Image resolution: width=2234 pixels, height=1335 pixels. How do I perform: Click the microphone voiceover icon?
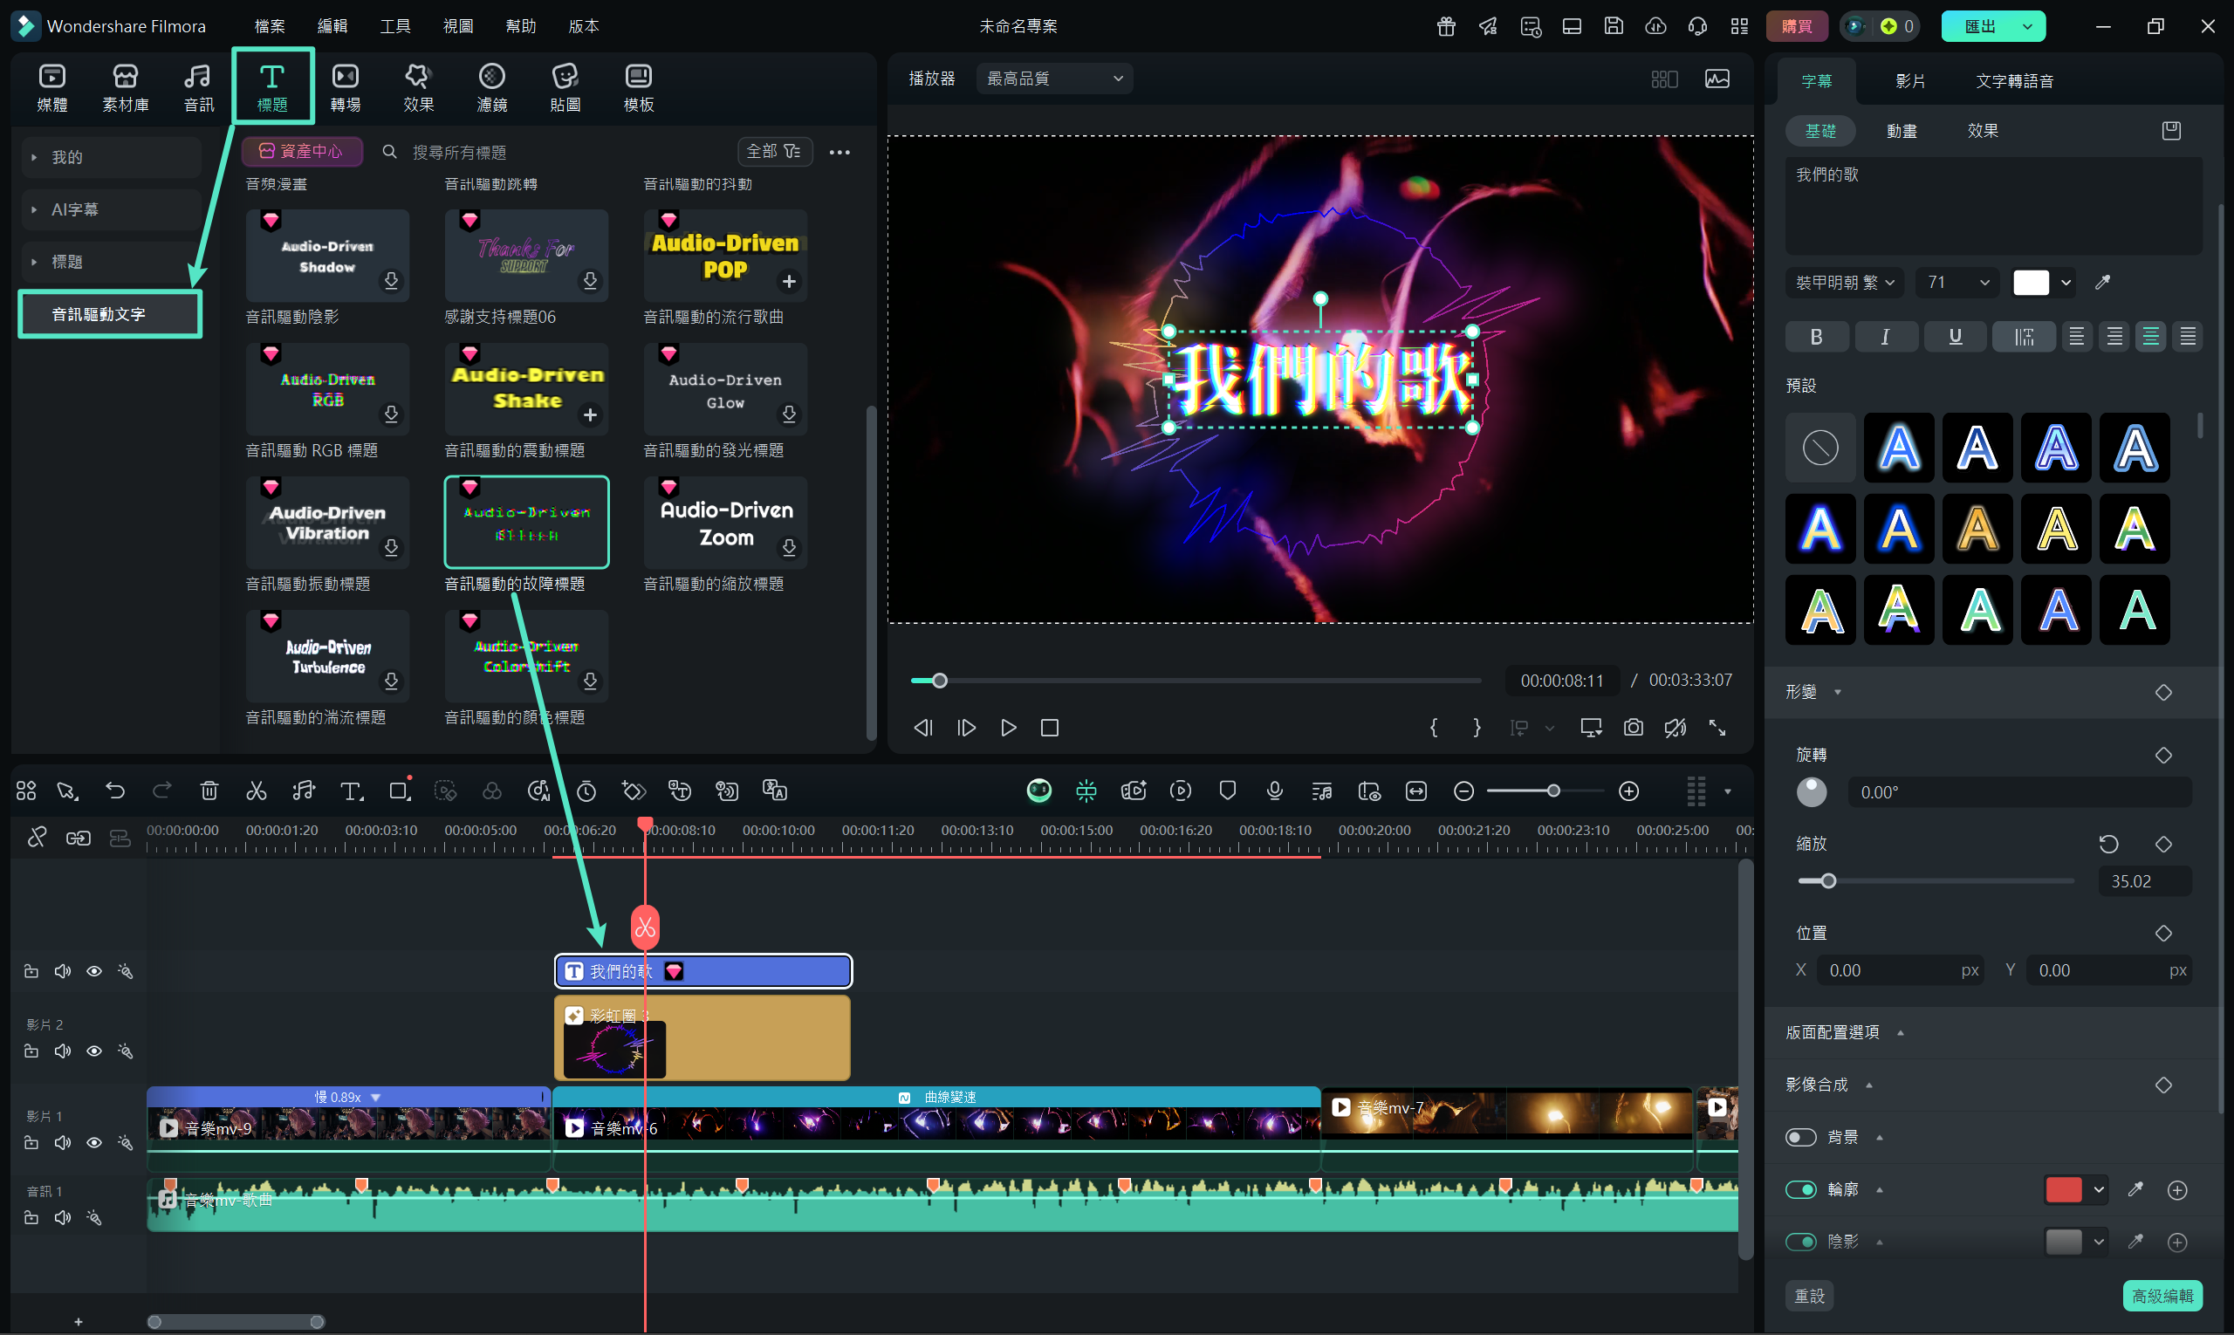click(1275, 791)
